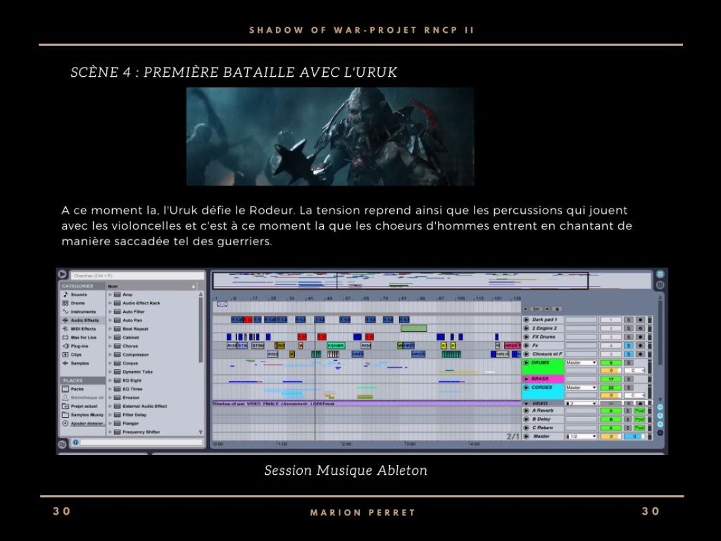The width and height of the screenshot is (721, 541).
Task: Select the Instruments browser category
Action: tap(84, 311)
